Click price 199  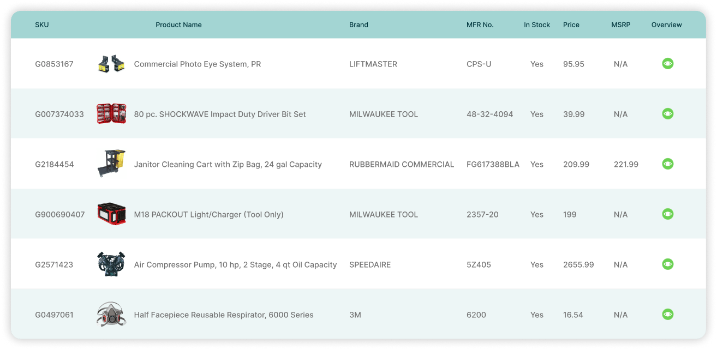click(570, 214)
